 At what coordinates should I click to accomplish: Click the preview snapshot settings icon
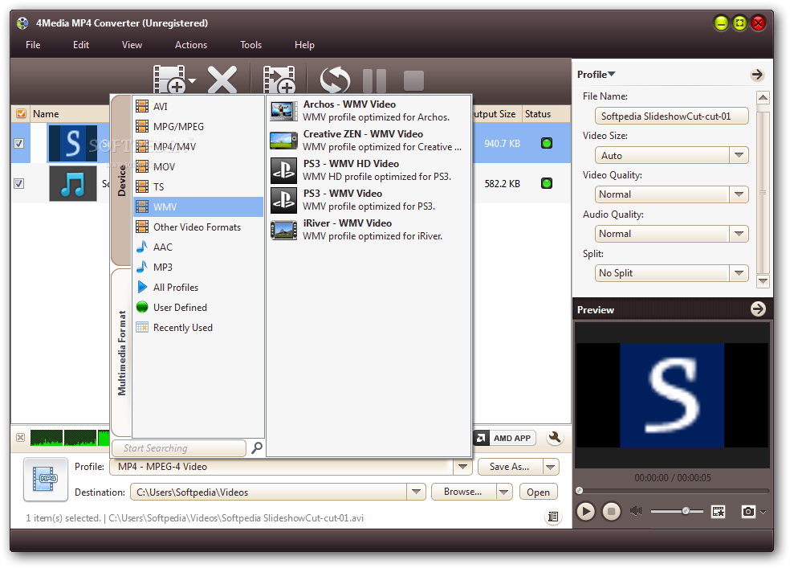718,512
